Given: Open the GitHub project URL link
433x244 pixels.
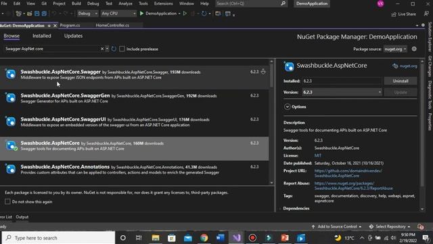Looking at the screenshot, I should (348, 174).
